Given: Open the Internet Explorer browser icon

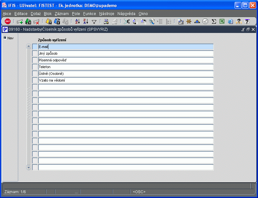Looking at the screenshot, I should [x=230, y=21].
